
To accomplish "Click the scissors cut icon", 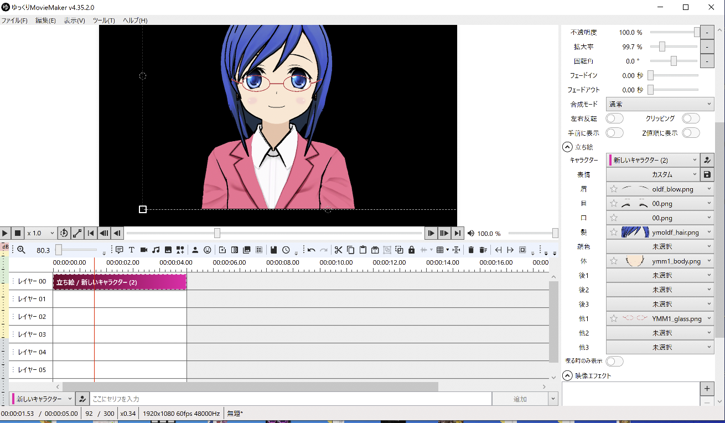I will (339, 250).
